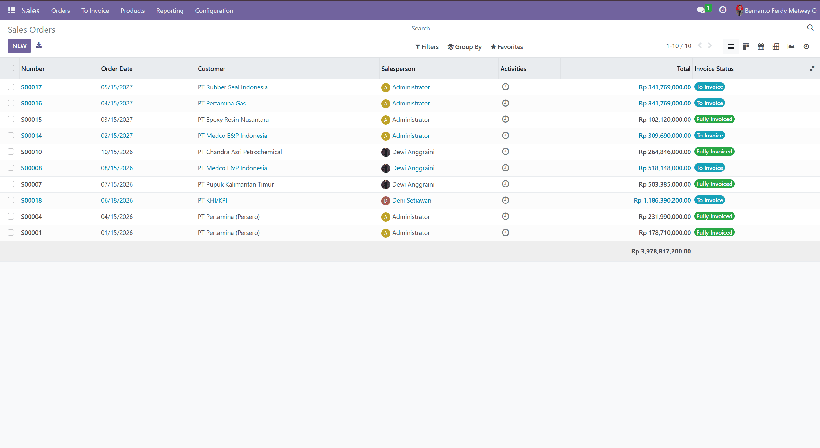Check the box for order S00015
Image resolution: width=820 pixels, height=448 pixels.
coord(11,119)
